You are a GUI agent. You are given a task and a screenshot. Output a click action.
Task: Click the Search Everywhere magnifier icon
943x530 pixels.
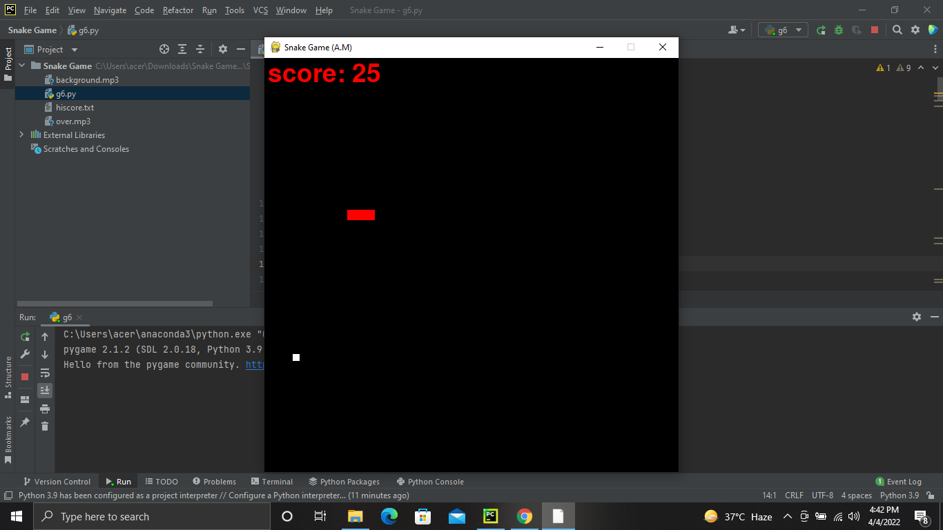(x=897, y=30)
